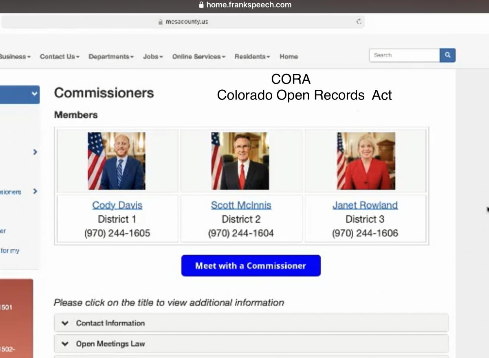Click inside the Search text field
The height and width of the screenshot is (358, 489).
[x=403, y=55]
